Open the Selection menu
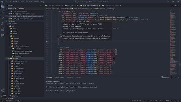The image size is (181, 102). click(16, 2)
